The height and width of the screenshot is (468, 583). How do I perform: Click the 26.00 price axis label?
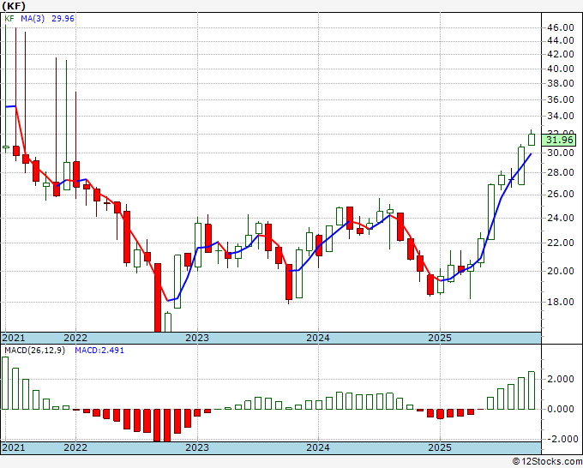click(x=560, y=194)
